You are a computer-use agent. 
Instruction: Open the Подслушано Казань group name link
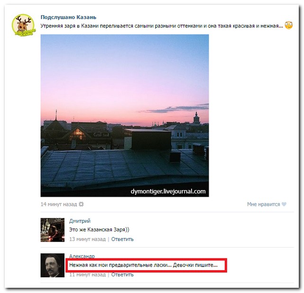coord(68,17)
